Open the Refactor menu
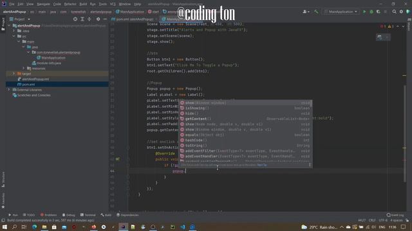This screenshot has height=231, width=412. 70,4
